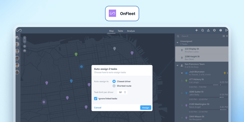The image size is (244, 122).
Task: Click the blue task pin on map
Action: (71, 81)
